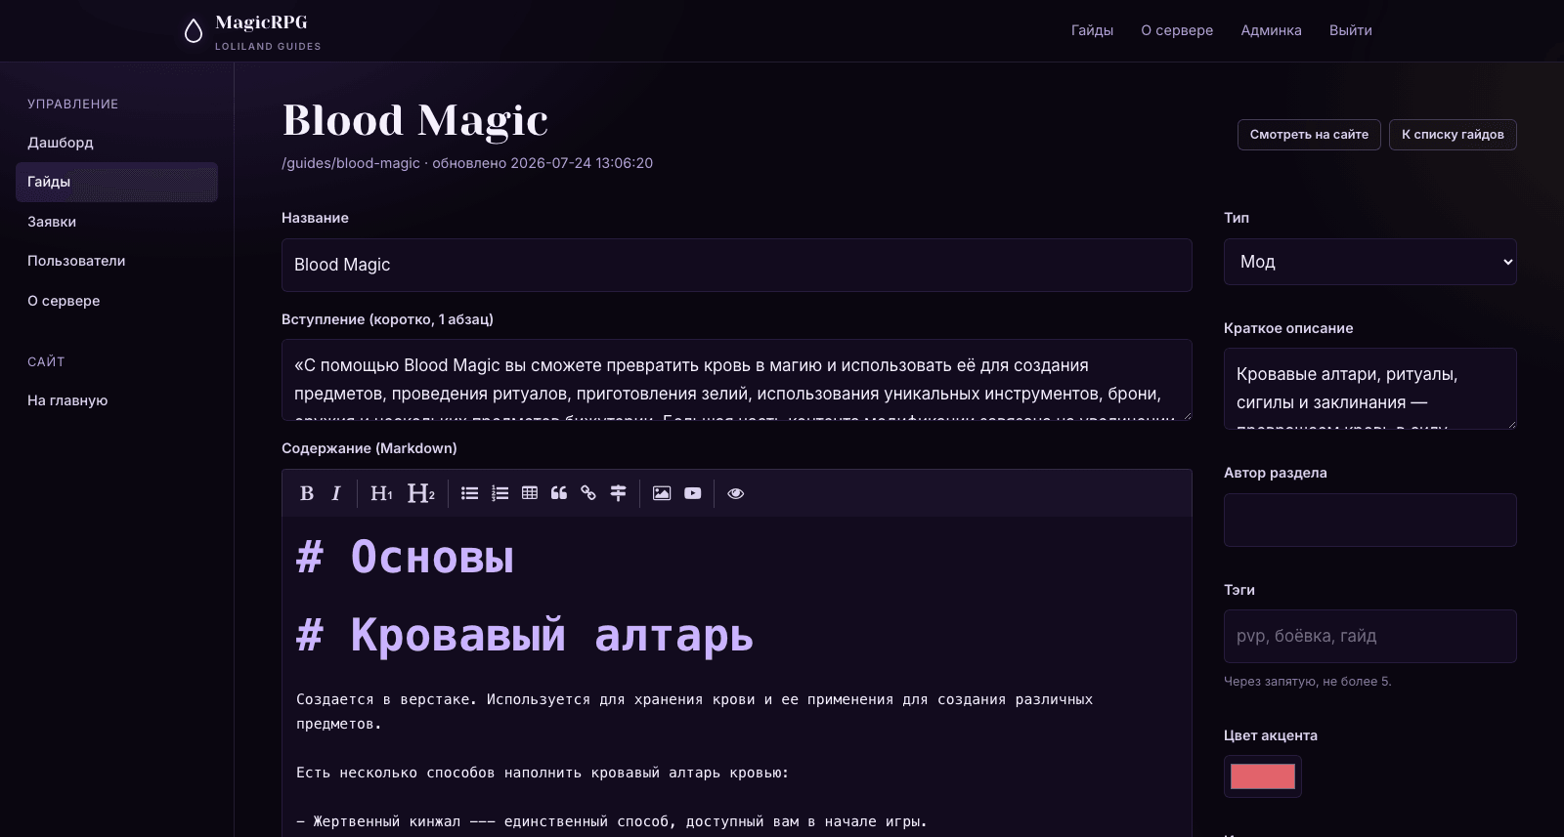Click the 'Через запятую, не более 5.' hint
The height and width of the screenshot is (837, 1564).
[x=1308, y=682]
